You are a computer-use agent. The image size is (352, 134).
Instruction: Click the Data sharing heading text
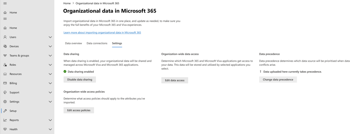tap(71, 54)
